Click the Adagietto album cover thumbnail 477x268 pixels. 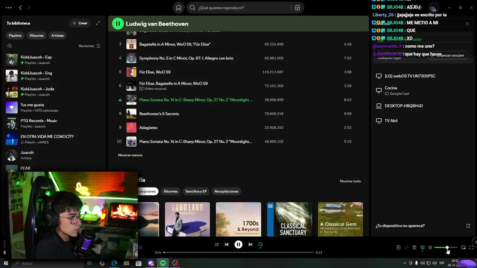[131, 128]
